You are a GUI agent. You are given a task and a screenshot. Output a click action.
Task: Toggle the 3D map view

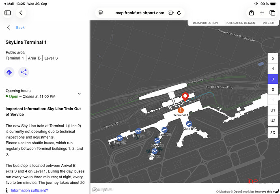273,132
